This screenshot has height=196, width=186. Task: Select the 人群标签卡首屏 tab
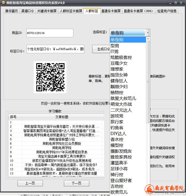tap(71, 11)
